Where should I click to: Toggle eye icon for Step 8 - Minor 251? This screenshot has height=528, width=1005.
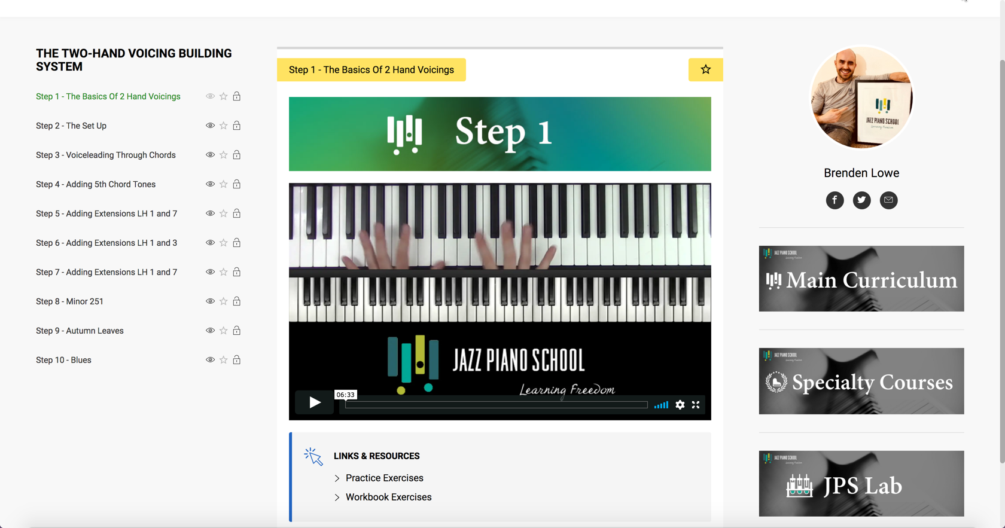point(210,301)
